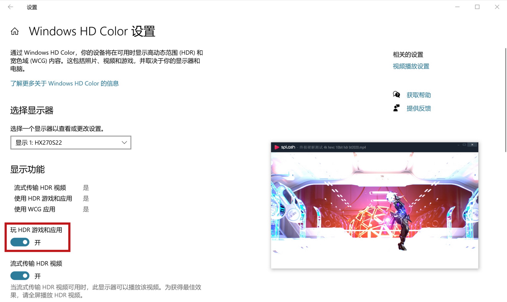Click the 相关的设置 heading
Screen dimensions: 507x302
[x=408, y=54]
